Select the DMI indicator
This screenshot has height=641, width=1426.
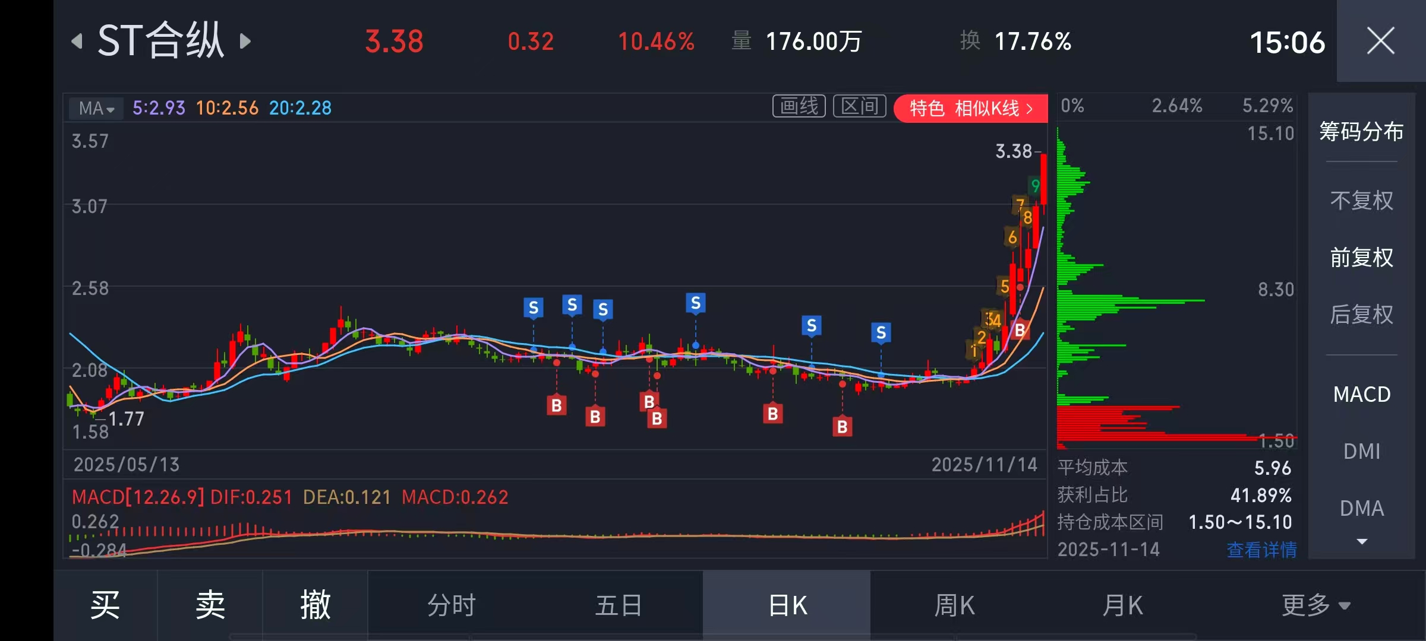click(1361, 451)
